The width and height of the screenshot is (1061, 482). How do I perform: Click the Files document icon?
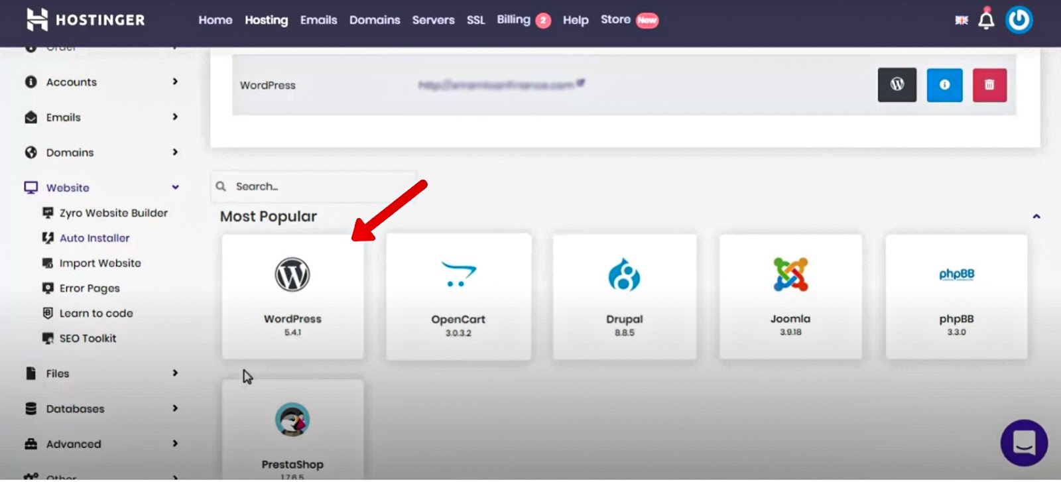(31, 373)
